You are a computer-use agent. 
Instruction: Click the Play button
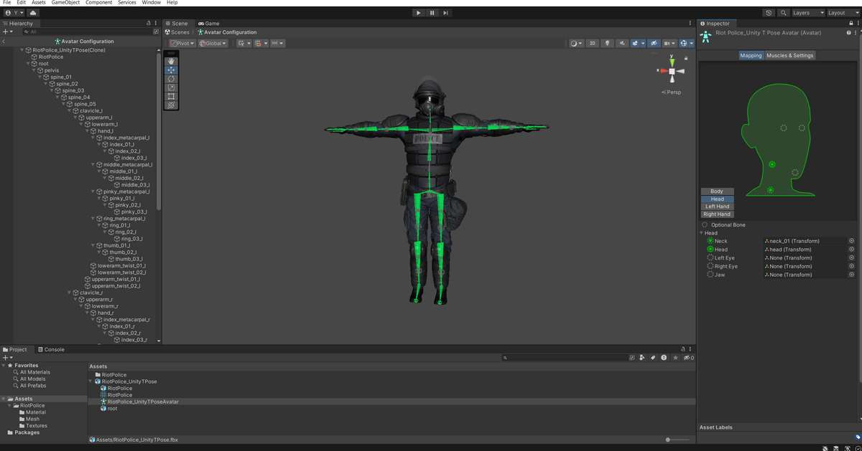(x=419, y=13)
